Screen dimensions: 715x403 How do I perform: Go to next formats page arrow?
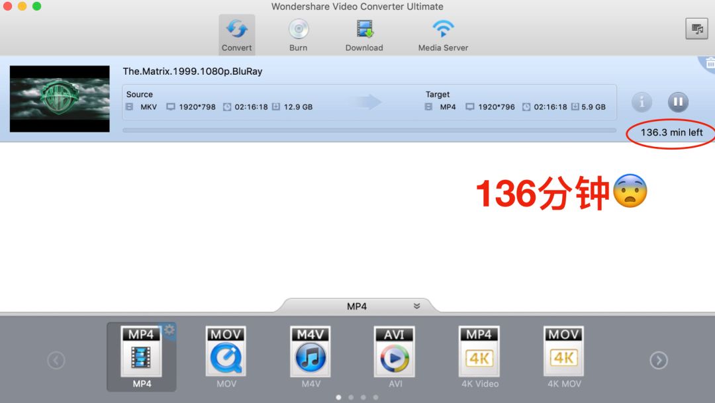pyautogui.click(x=659, y=360)
